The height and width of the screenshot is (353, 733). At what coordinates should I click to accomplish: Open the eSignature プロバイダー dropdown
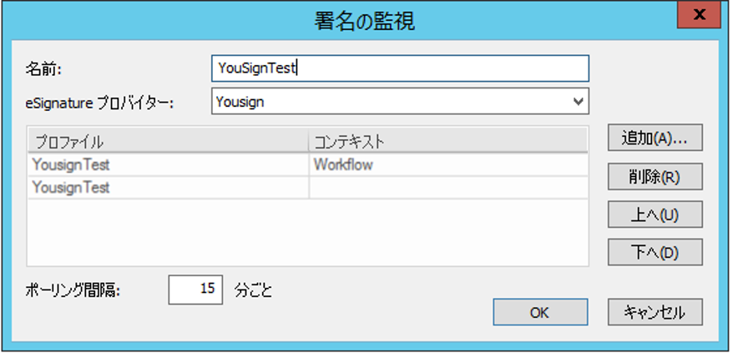(400, 102)
